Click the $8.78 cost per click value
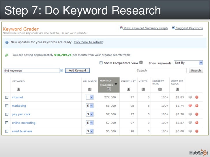210x157 pixels. [180, 114]
